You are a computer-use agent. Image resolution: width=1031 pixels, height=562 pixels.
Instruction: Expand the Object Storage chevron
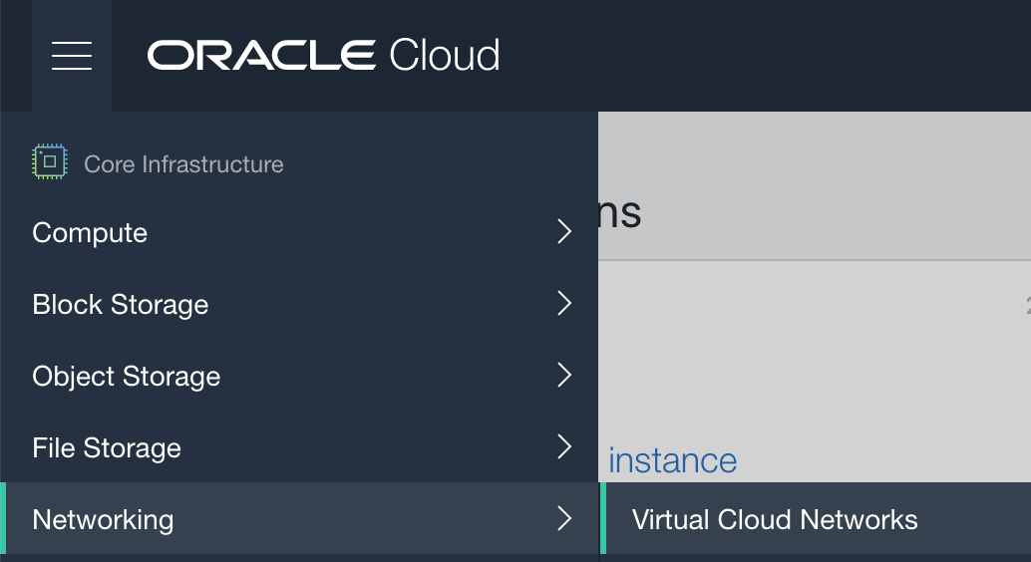click(564, 376)
